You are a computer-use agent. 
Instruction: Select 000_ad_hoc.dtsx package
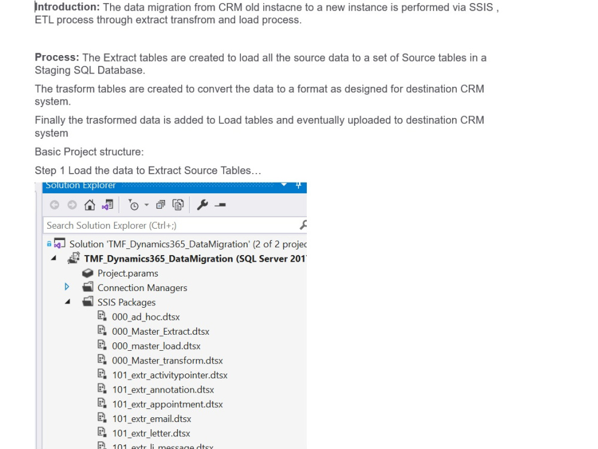pos(146,317)
